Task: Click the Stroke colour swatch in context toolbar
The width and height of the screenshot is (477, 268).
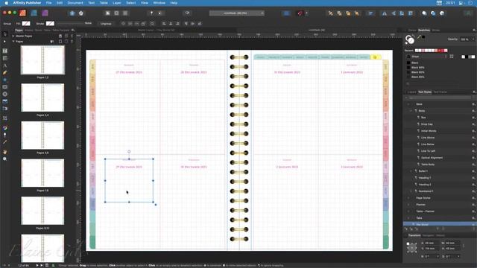Action: click(x=50, y=23)
